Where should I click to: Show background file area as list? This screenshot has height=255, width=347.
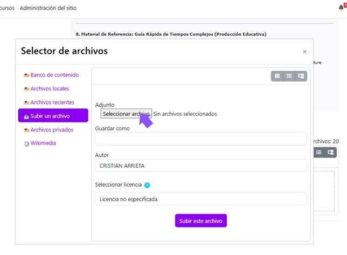pos(319,153)
